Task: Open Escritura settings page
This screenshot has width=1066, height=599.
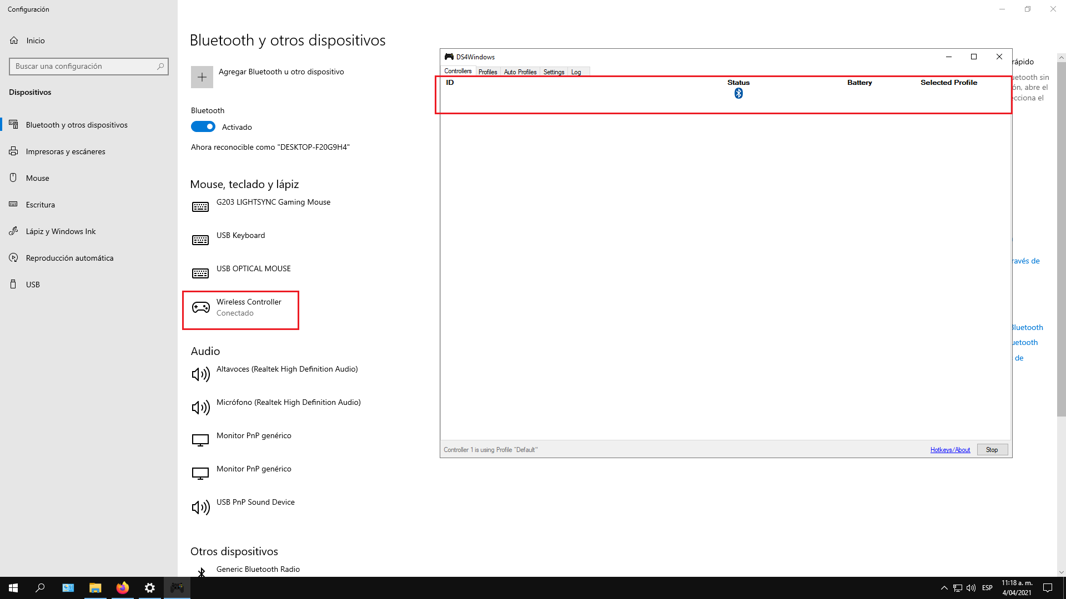Action: (x=89, y=205)
